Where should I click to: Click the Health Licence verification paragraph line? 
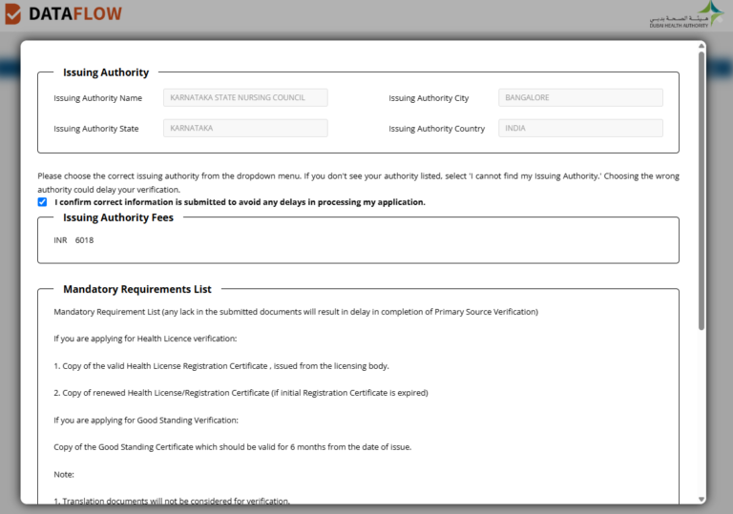tap(145, 339)
